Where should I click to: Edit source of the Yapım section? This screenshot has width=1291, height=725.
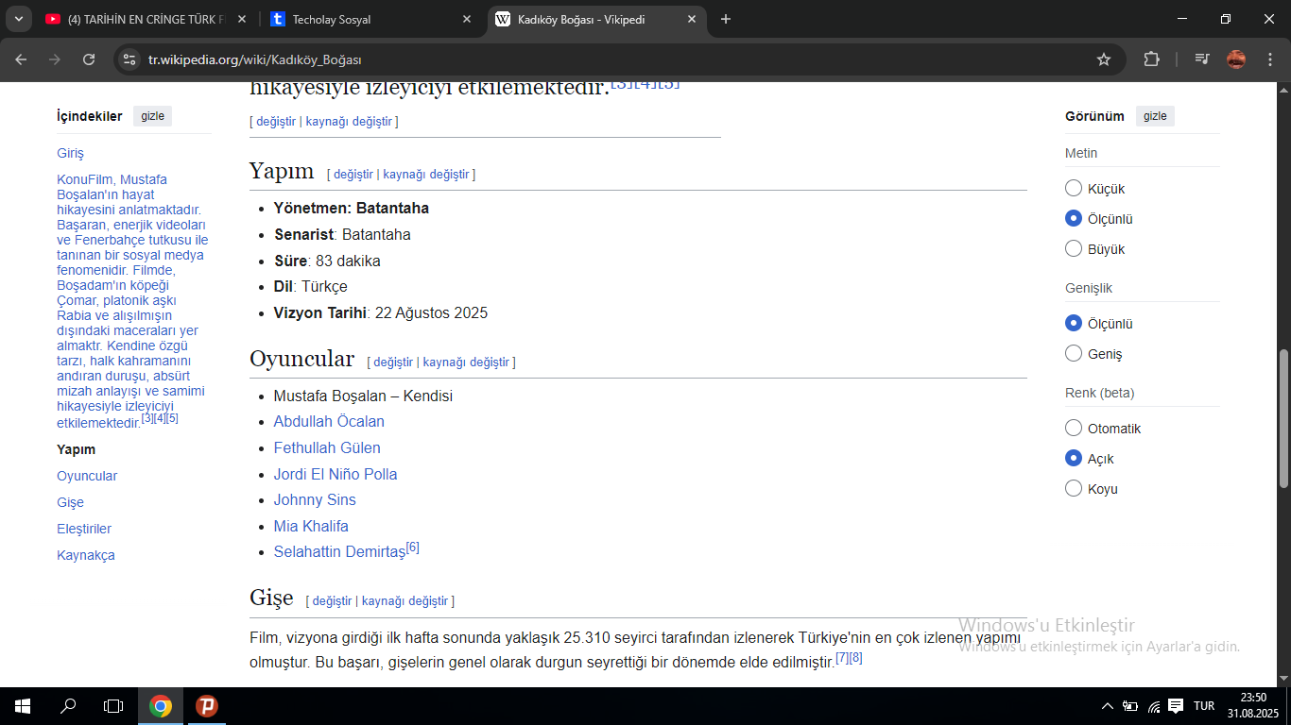click(425, 174)
